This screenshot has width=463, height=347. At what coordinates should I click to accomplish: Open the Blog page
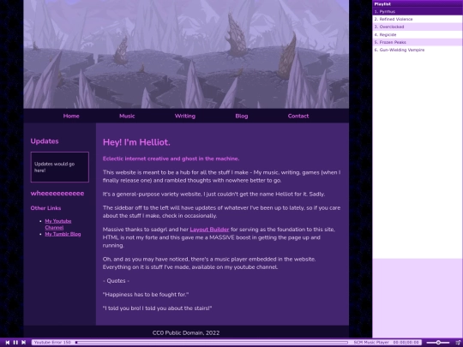pos(242,116)
